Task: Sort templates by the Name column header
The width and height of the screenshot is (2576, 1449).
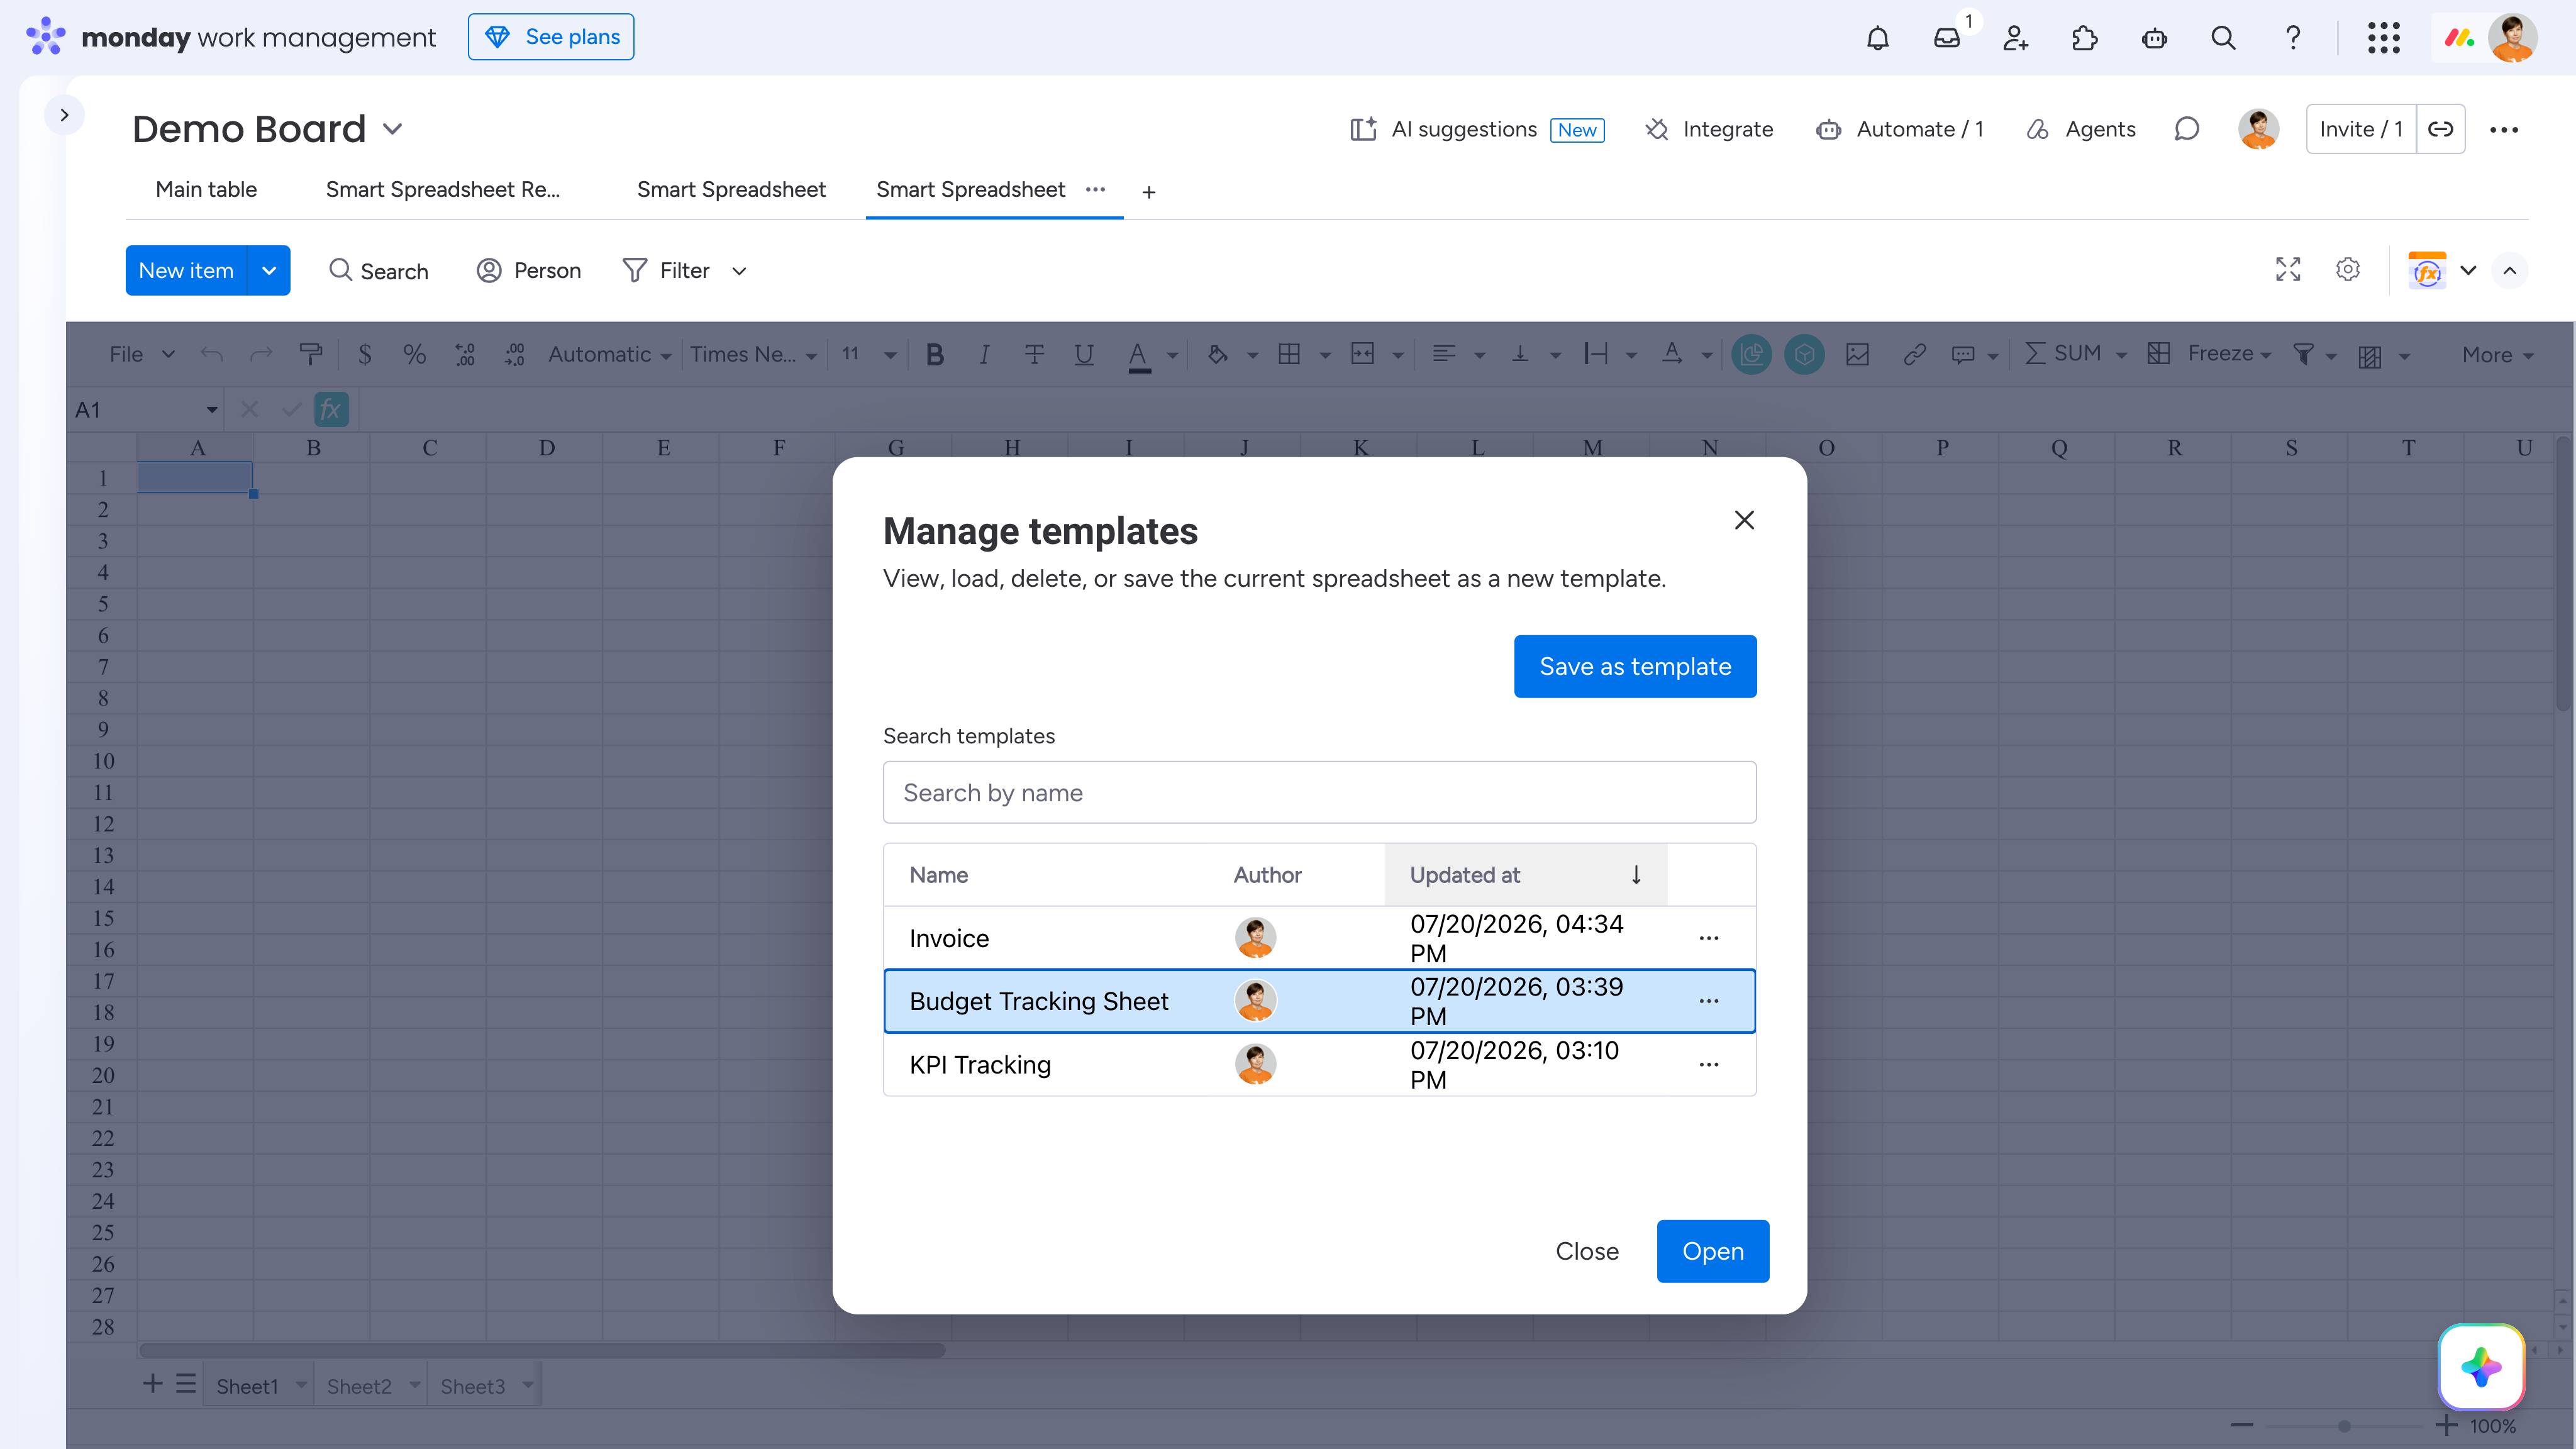Action: pyautogui.click(x=938, y=875)
